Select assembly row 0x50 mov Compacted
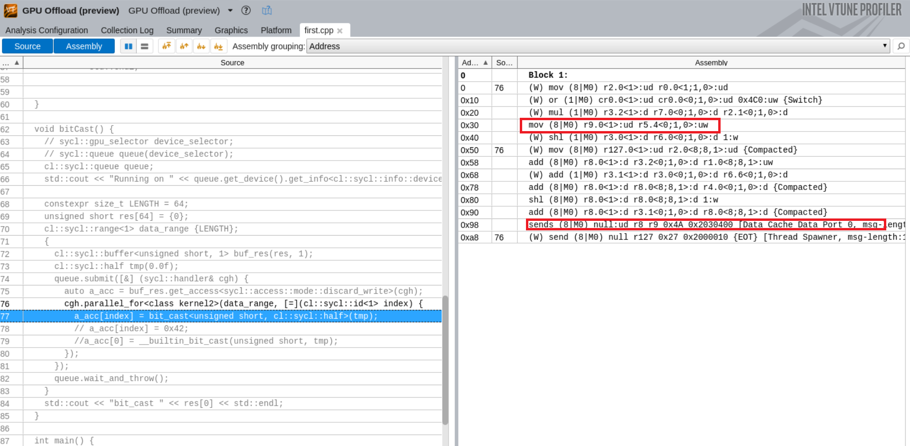Viewport: 910px width, 446px height. pos(682,150)
